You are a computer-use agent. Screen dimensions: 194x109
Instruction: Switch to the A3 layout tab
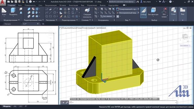coord(21,106)
